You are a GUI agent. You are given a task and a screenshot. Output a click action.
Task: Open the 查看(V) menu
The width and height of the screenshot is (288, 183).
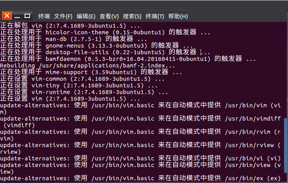(x=109, y=16)
